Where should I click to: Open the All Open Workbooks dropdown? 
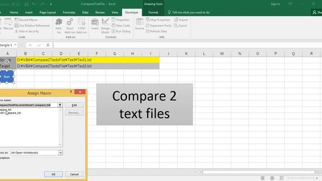tap(60, 153)
